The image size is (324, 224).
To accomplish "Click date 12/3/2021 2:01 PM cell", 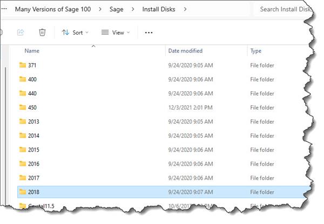I will 190,107.
